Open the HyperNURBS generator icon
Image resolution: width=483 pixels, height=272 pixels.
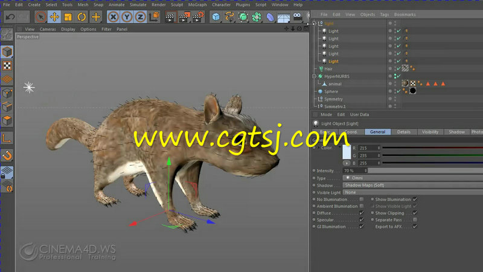tap(243, 17)
